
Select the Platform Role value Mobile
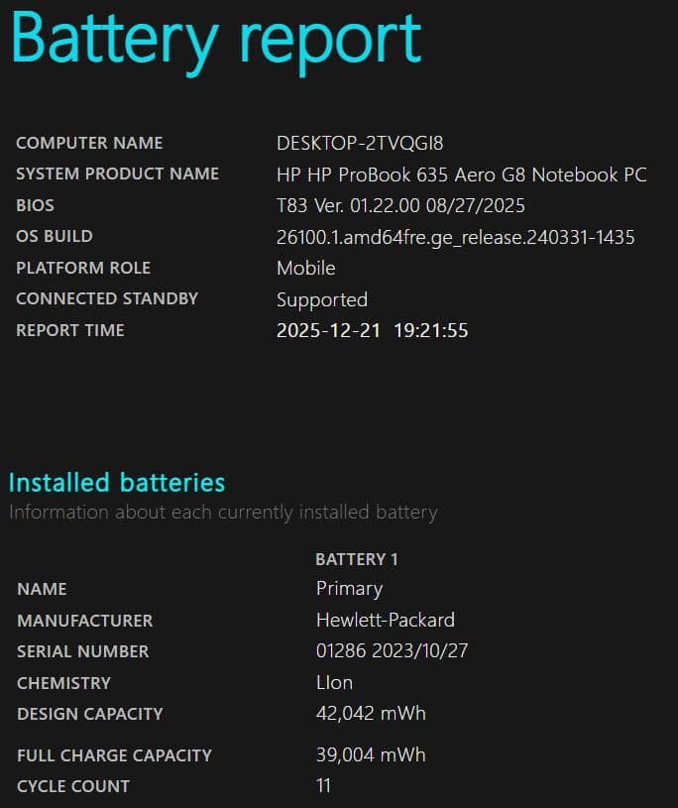coord(306,268)
